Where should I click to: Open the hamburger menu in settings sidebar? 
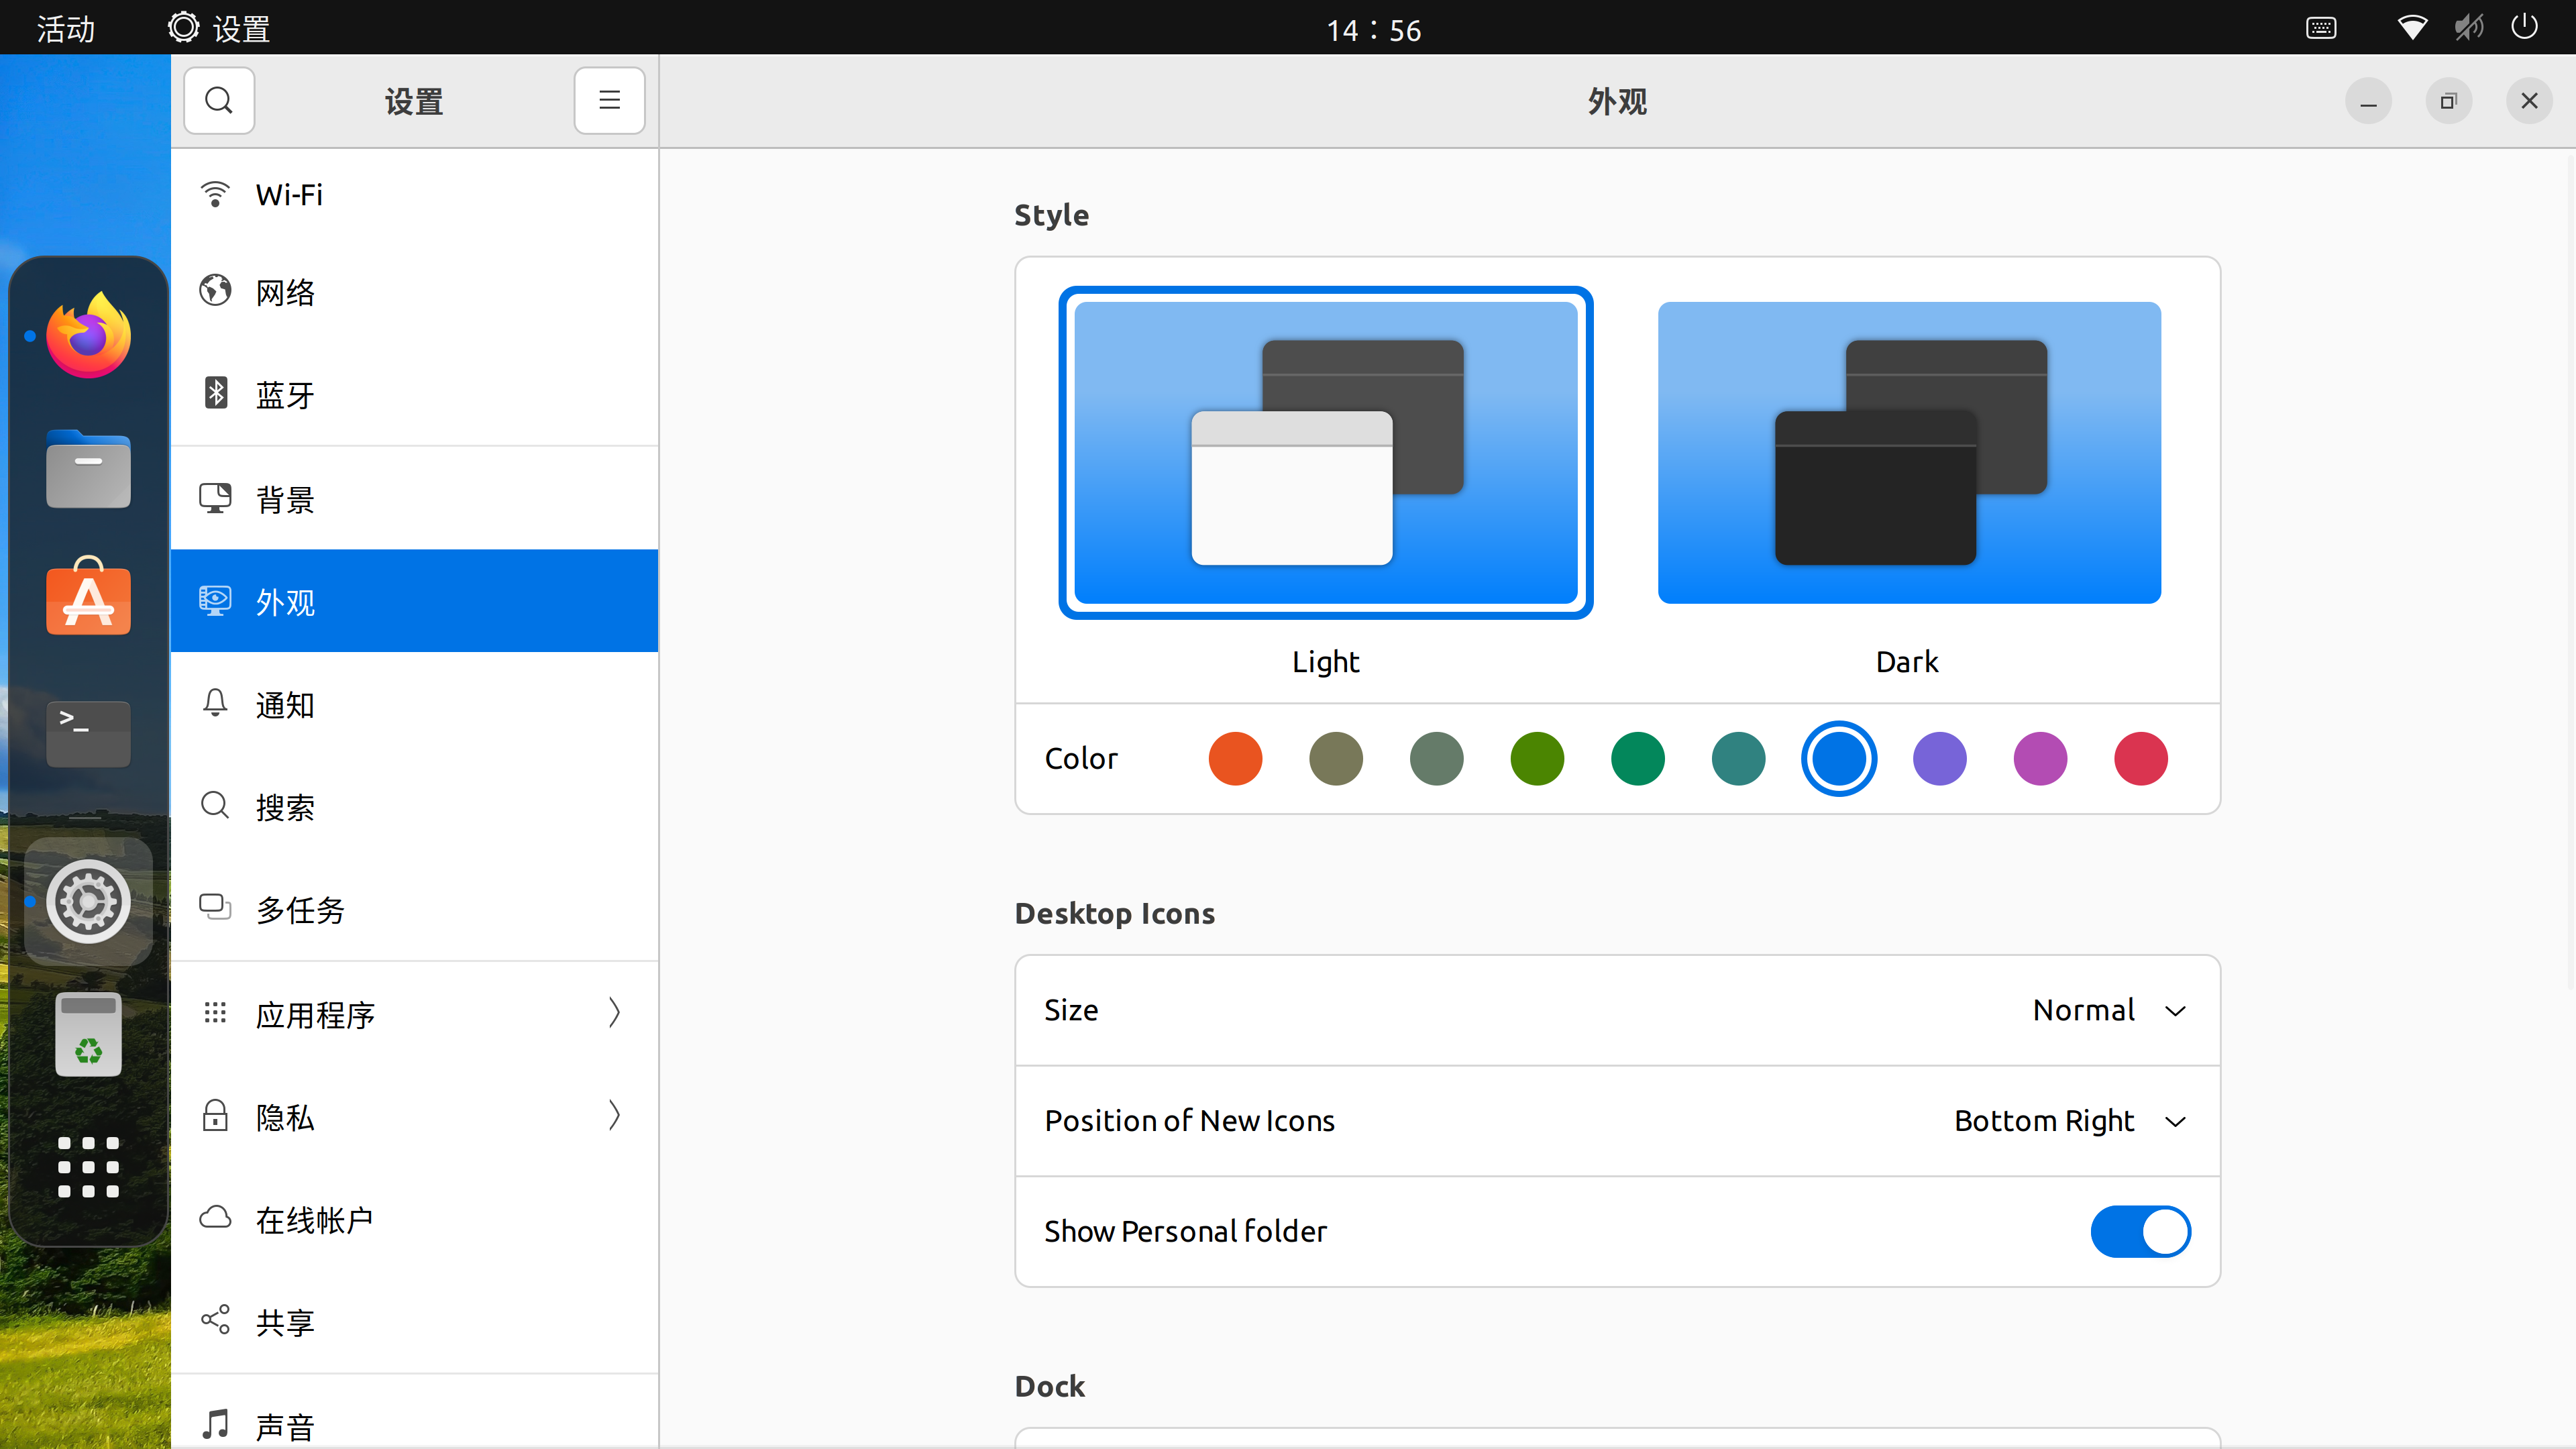pyautogui.click(x=609, y=101)
